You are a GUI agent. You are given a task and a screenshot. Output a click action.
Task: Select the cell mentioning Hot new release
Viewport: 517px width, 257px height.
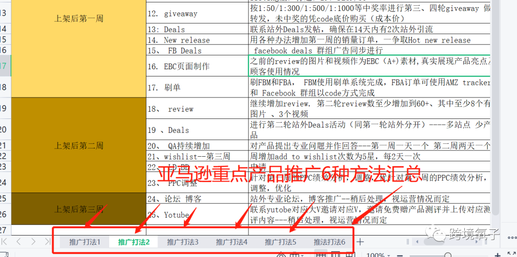[370, 40]
